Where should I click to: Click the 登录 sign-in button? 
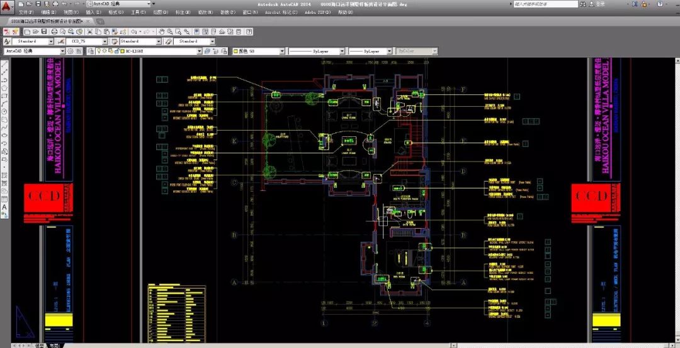tap(599, 4)
